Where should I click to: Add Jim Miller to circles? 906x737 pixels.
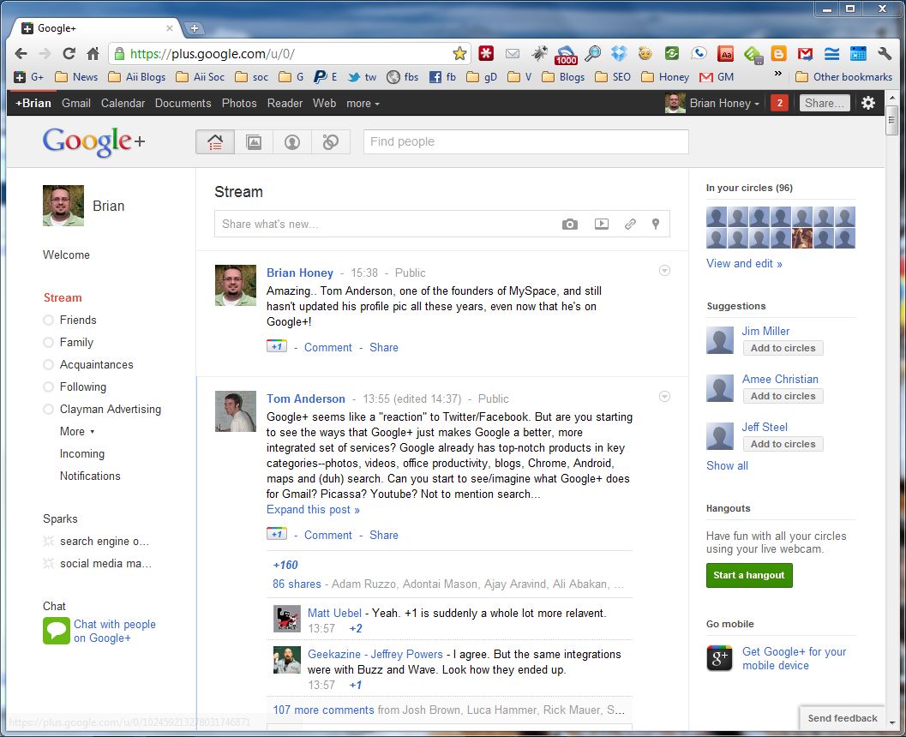(783, 348)
